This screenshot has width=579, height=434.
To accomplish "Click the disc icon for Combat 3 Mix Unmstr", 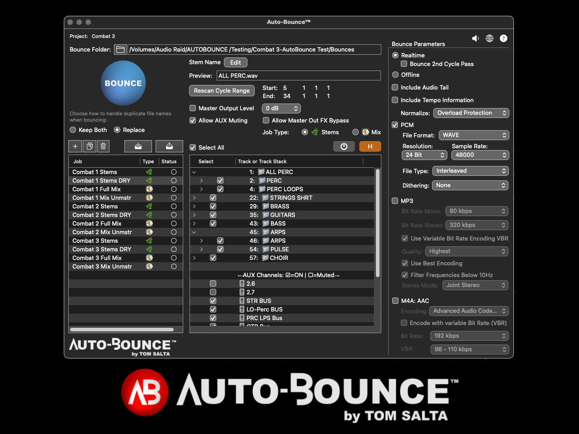I will [149, 267].
